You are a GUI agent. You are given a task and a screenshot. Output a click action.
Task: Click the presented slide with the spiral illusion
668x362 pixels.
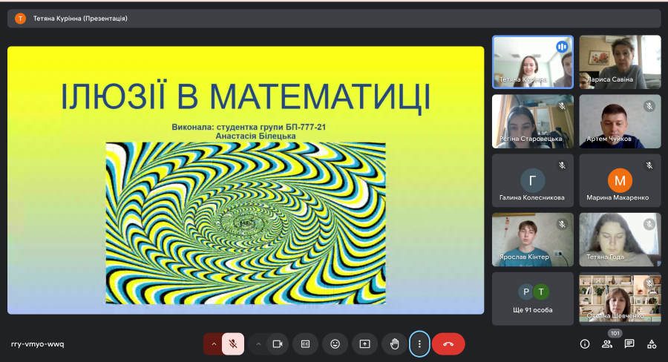tap(246, 180)
